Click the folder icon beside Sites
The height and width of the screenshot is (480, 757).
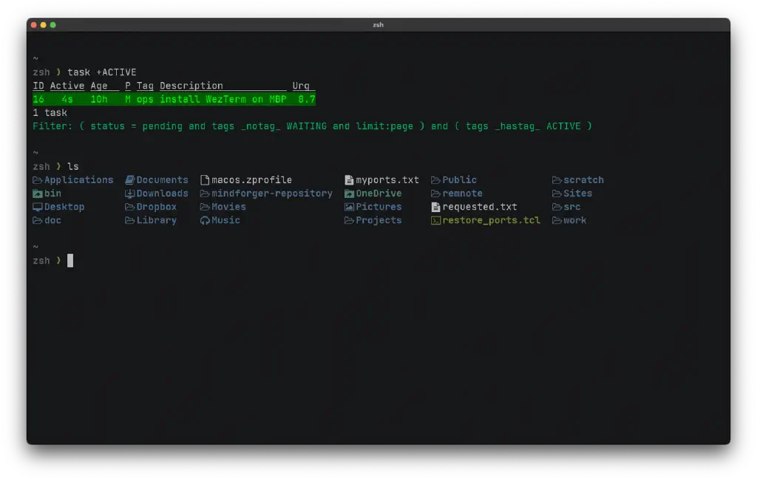pos(557,193)
